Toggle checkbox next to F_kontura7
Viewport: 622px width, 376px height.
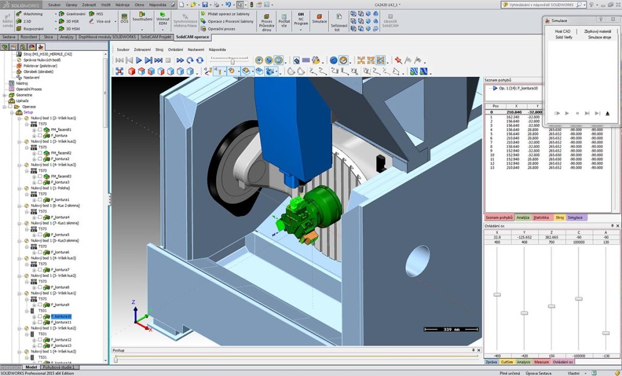point(40,270)
